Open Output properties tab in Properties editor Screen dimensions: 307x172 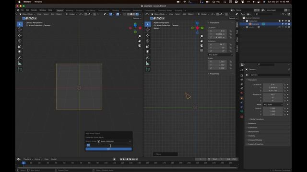242,80
